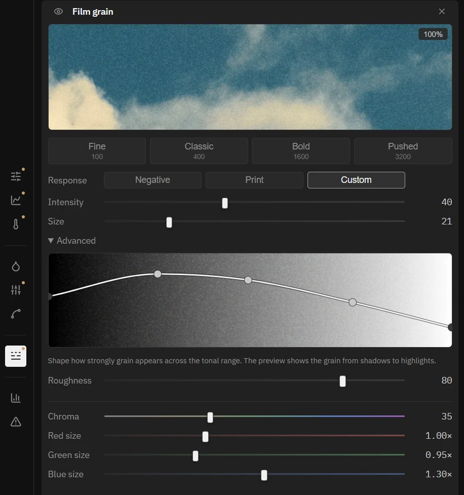Apply the Classic 400 preset
The height and width of the screenshot is (495, 464).
[199, 151]
